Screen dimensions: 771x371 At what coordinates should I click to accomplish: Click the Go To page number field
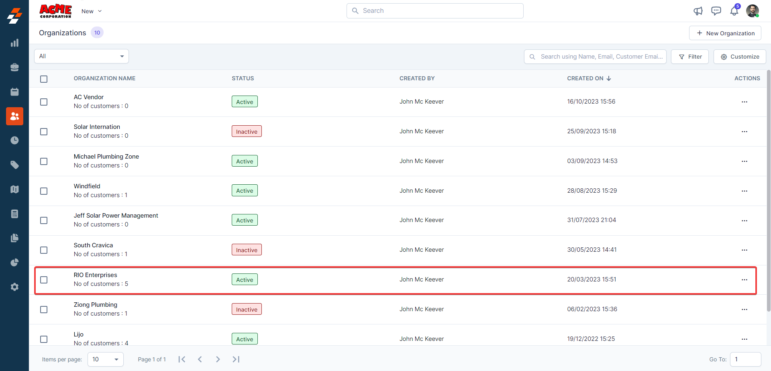745,359
